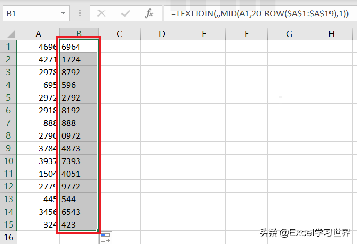The image size is (357, 244).
Task: Click cell A6 with value 2918
Action: 38,110
